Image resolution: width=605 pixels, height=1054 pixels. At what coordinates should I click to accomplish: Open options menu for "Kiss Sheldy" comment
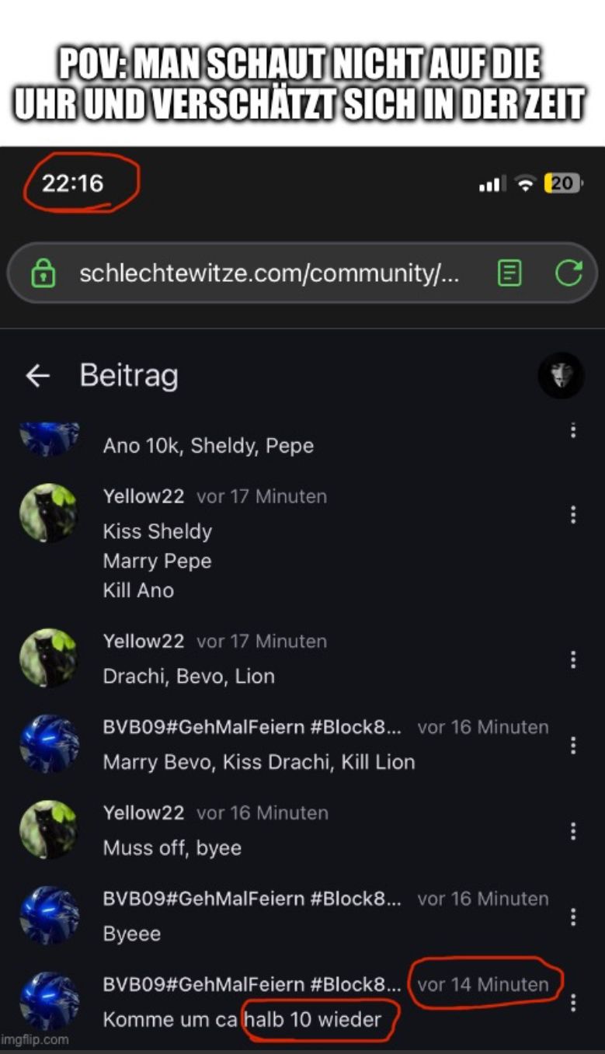point(573,514)
